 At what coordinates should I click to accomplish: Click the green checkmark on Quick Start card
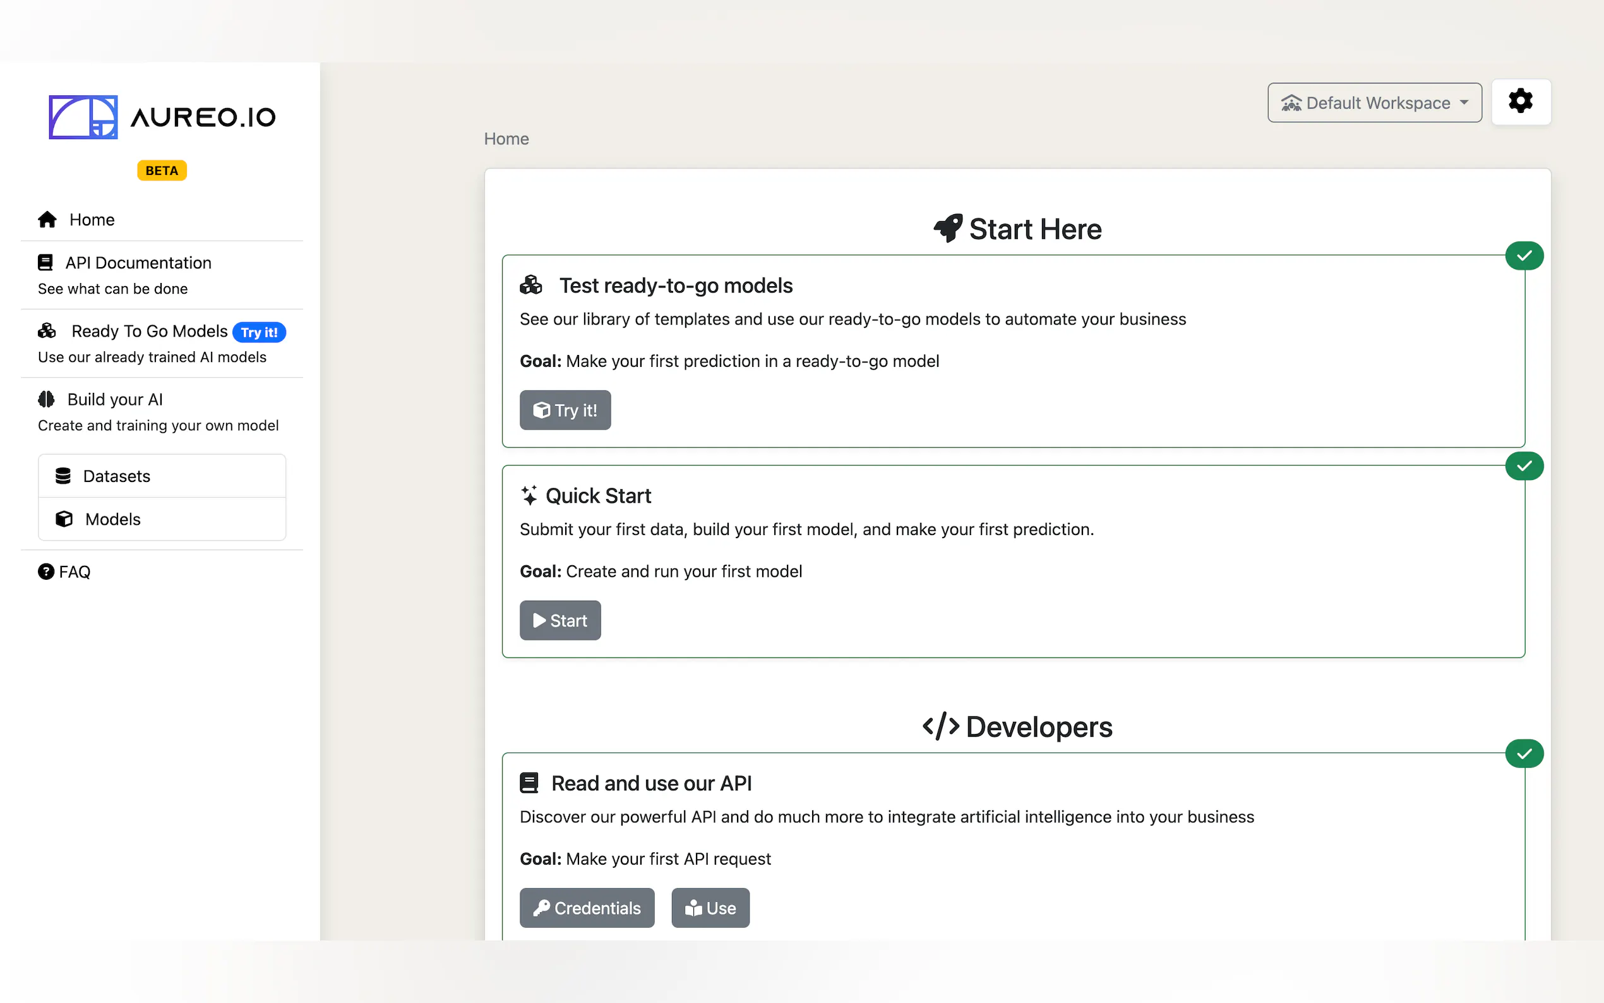pyautogui.click(x=1524, y=466)
